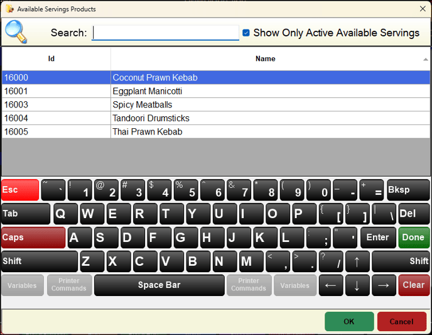Click the sort arrow in the Name column
Viewport: 432px width, 335px height.
click(425, 59)
